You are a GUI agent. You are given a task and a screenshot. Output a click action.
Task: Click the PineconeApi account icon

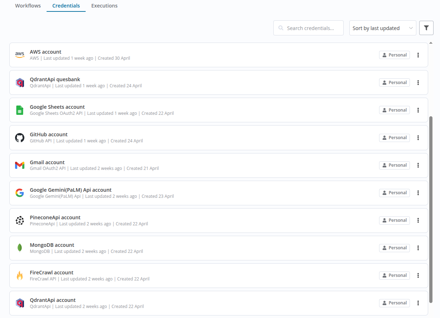point(20,220)
